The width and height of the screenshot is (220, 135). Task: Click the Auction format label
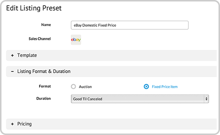tap(85, 87)
